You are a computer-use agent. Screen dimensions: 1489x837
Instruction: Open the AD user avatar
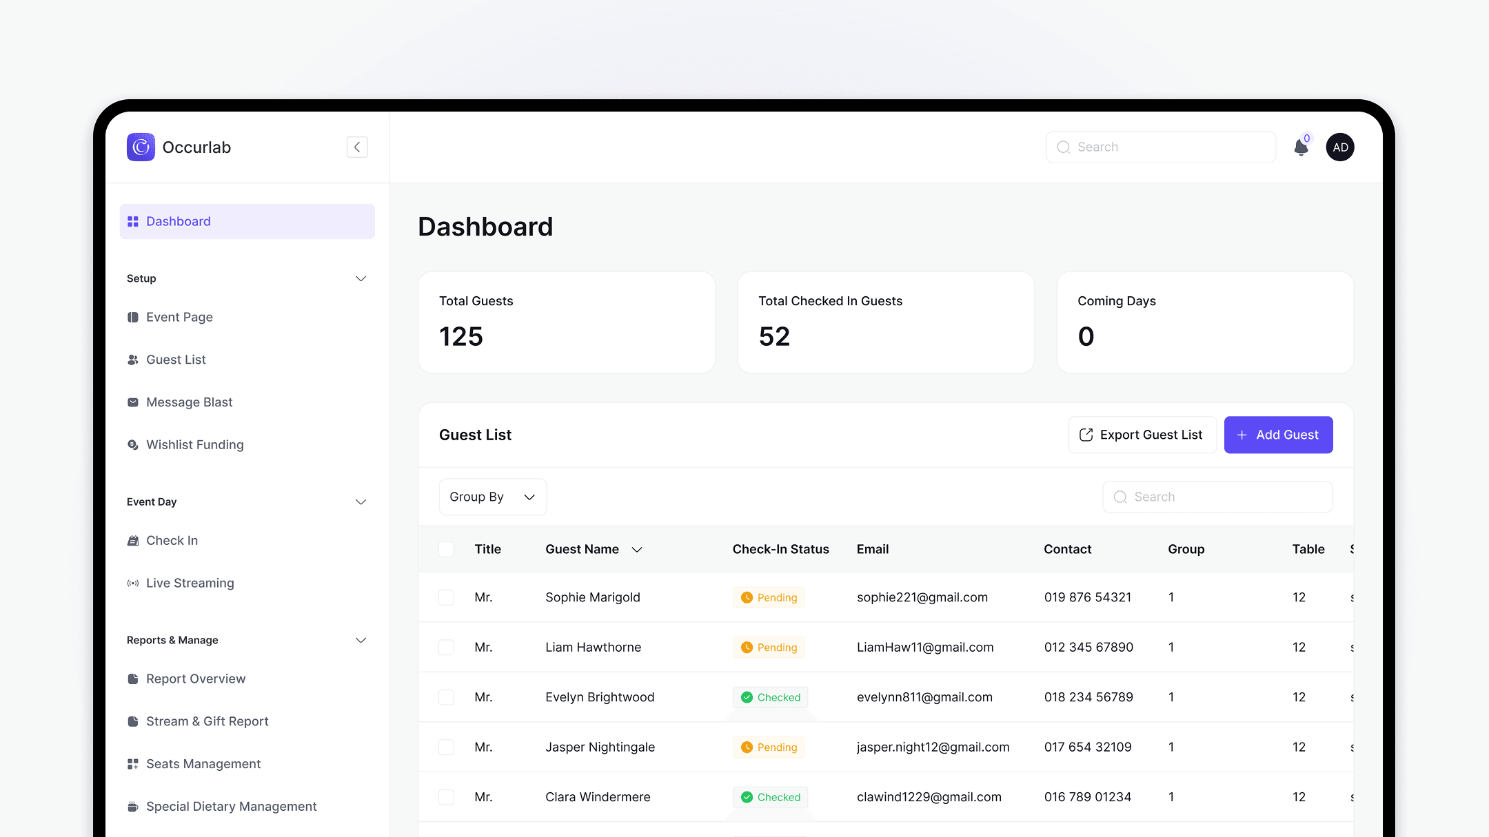point(1340,147)
